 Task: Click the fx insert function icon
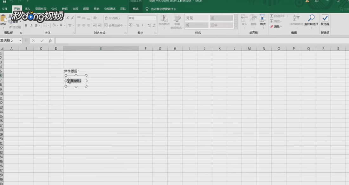[50, 41]
